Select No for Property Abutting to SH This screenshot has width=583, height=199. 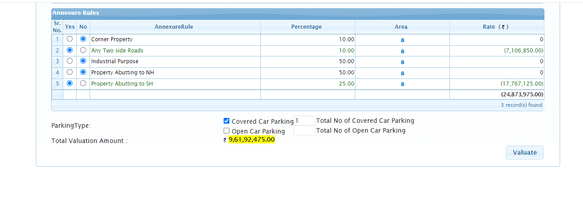pyautogui.click(x=83, y=83)
